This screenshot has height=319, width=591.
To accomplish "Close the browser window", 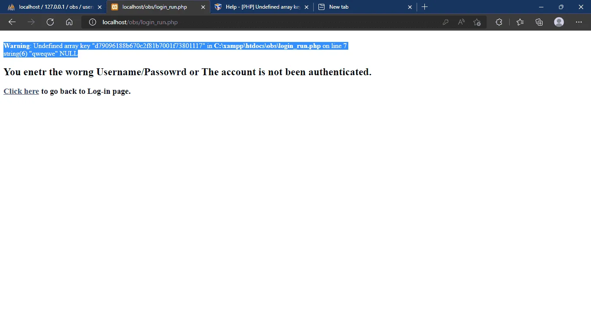I will click(581, 7).
